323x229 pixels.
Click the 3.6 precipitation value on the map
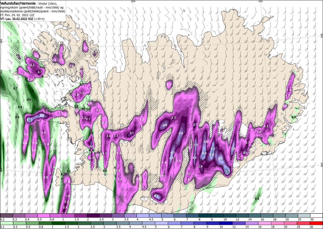coord(165,125)
